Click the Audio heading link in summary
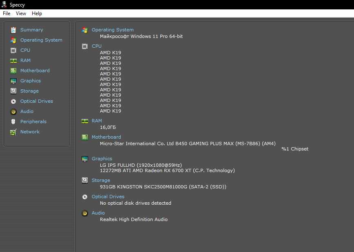 click(x=98, y=213)
